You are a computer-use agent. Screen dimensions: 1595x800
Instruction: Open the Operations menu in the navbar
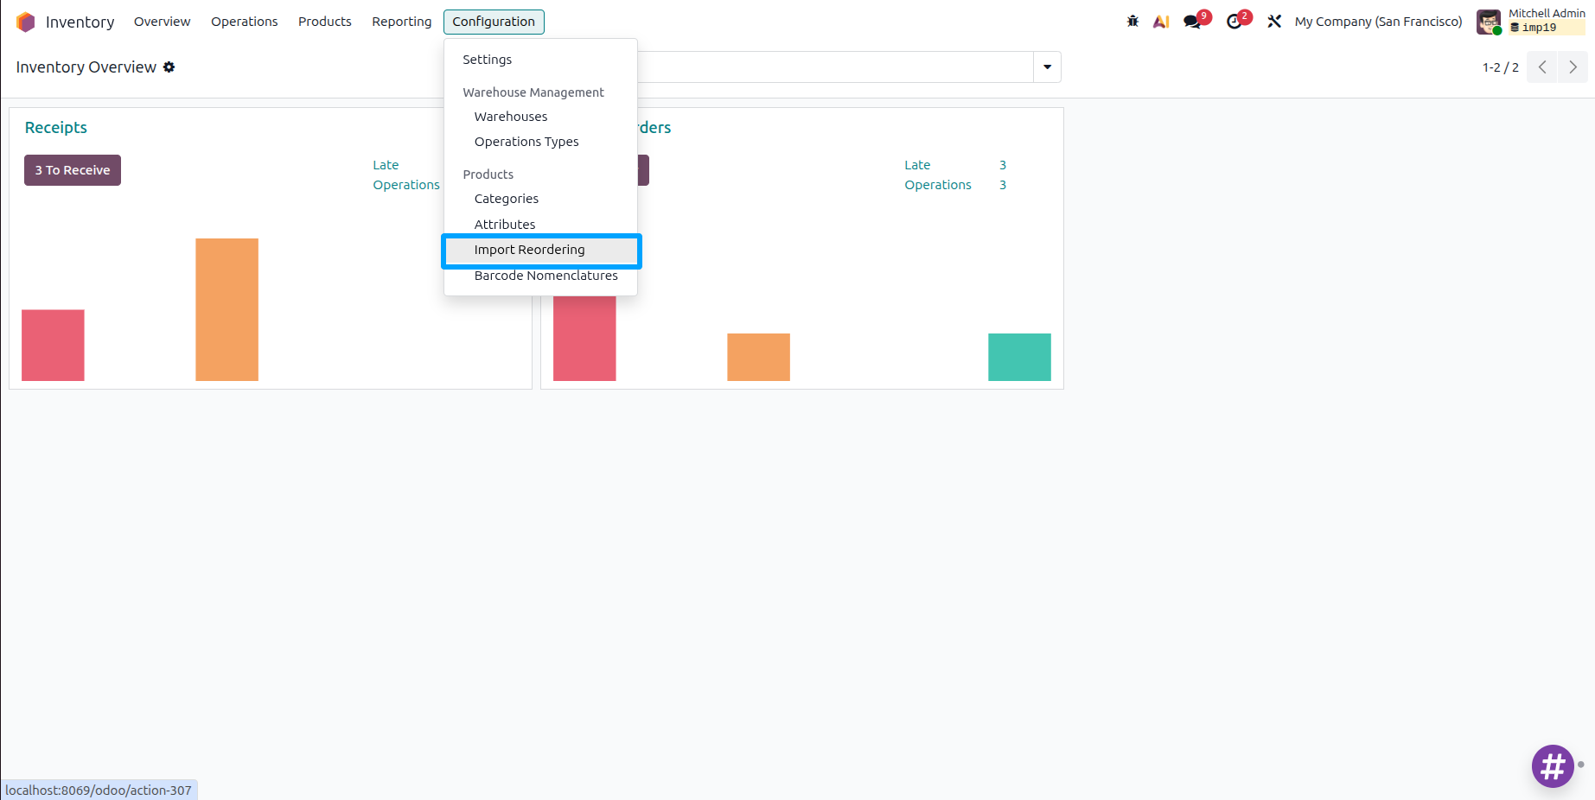point(245,22)
